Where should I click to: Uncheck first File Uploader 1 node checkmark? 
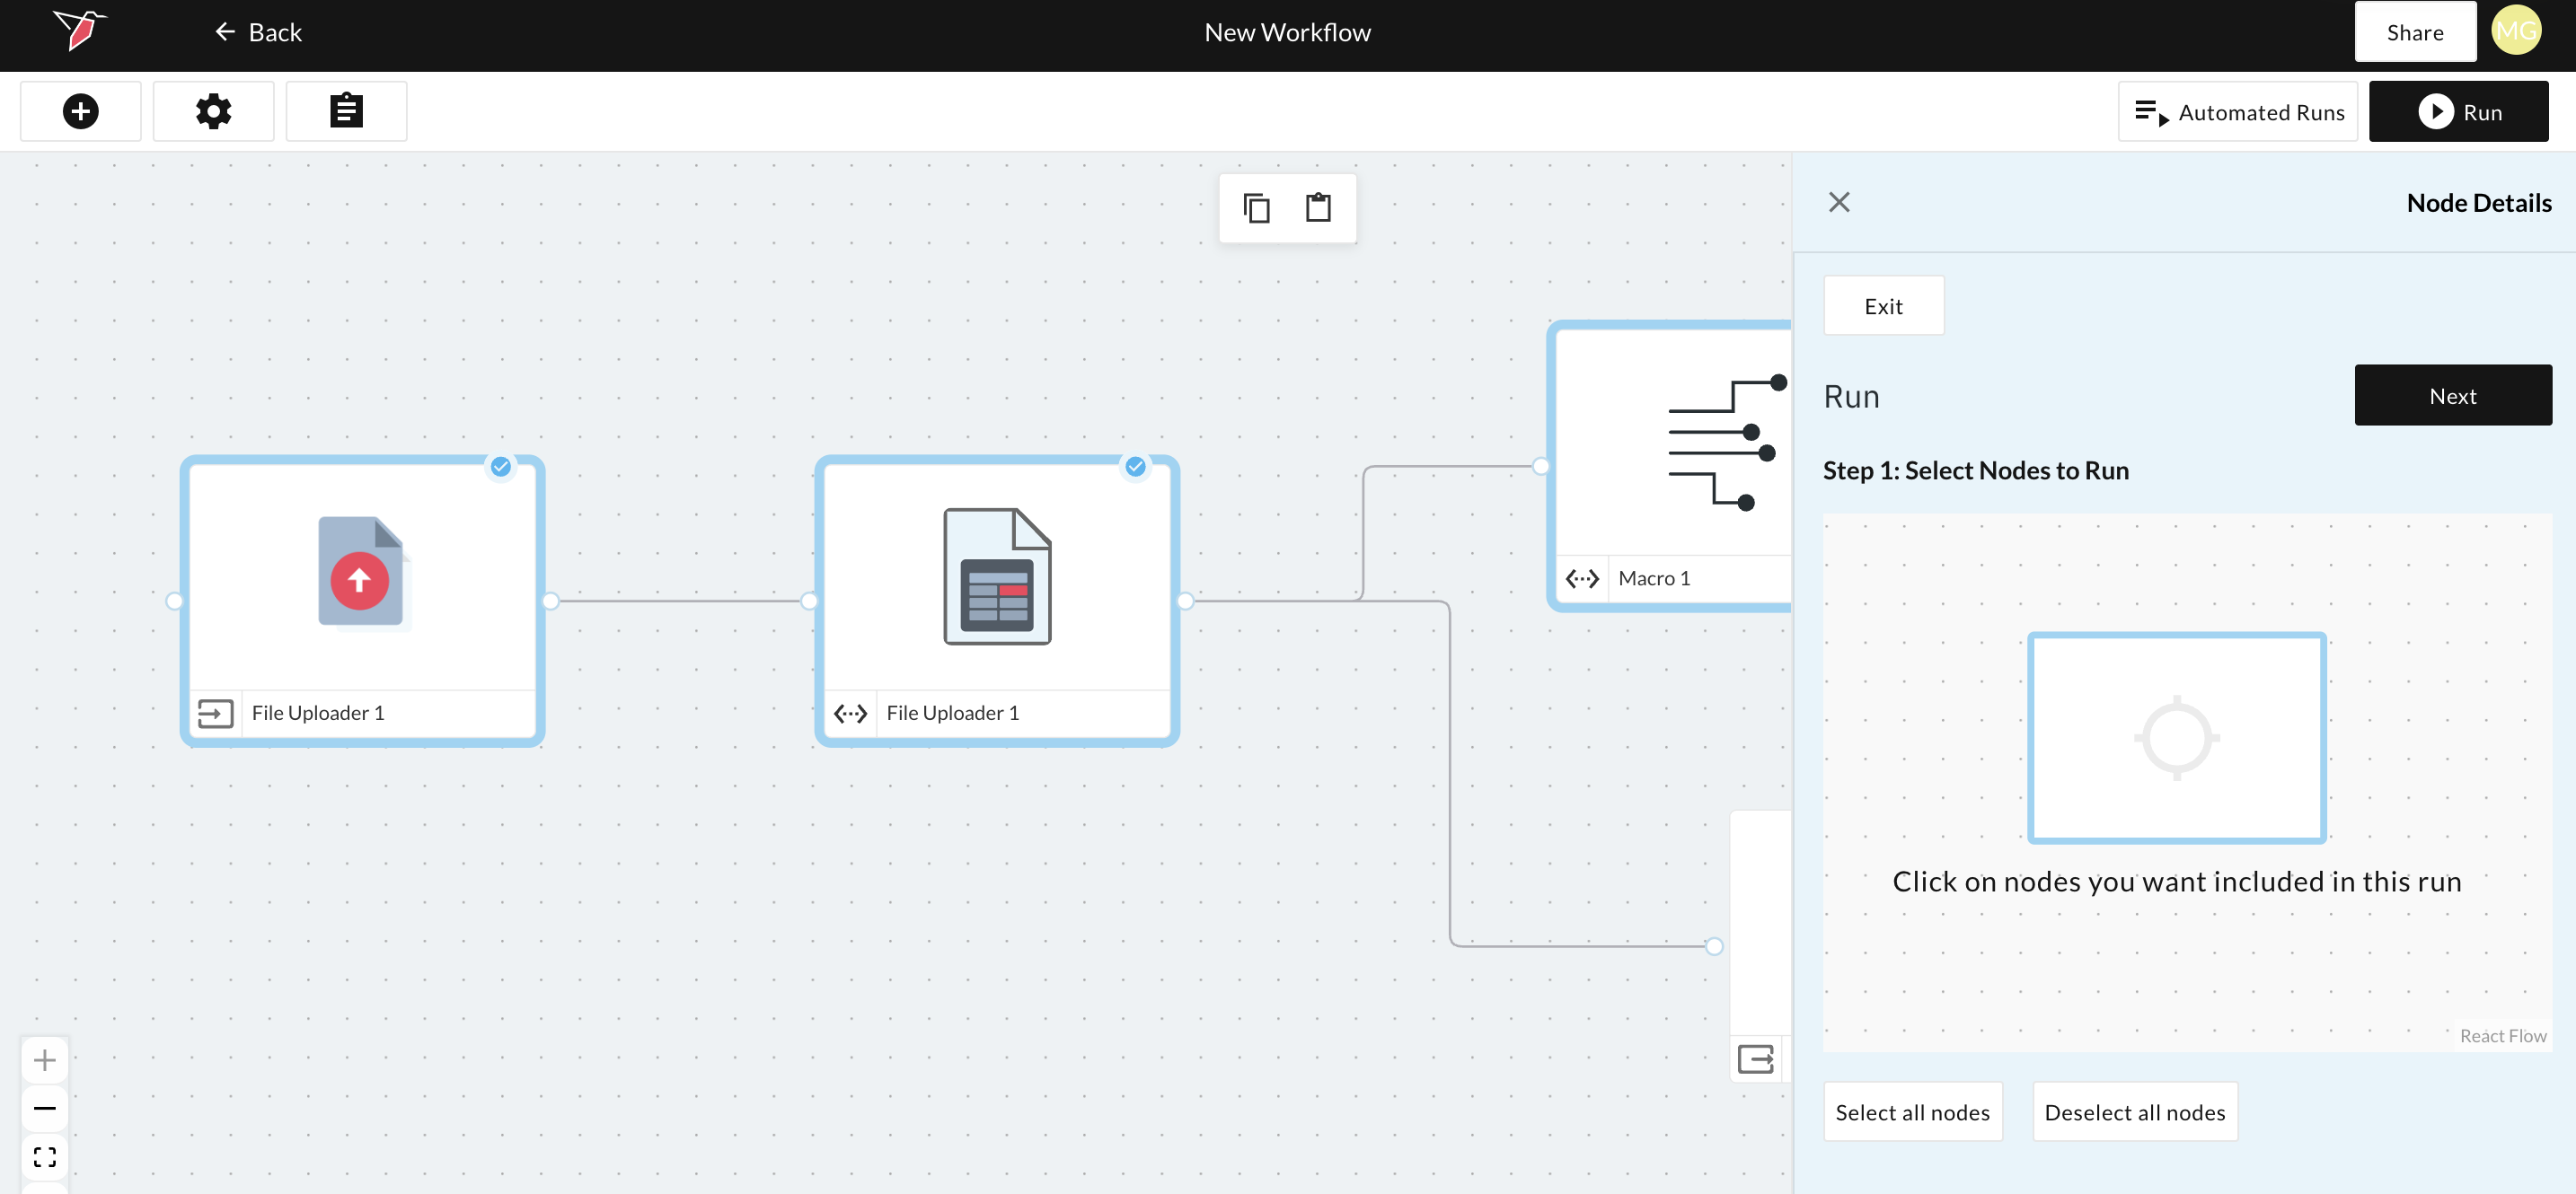(501, 467)
